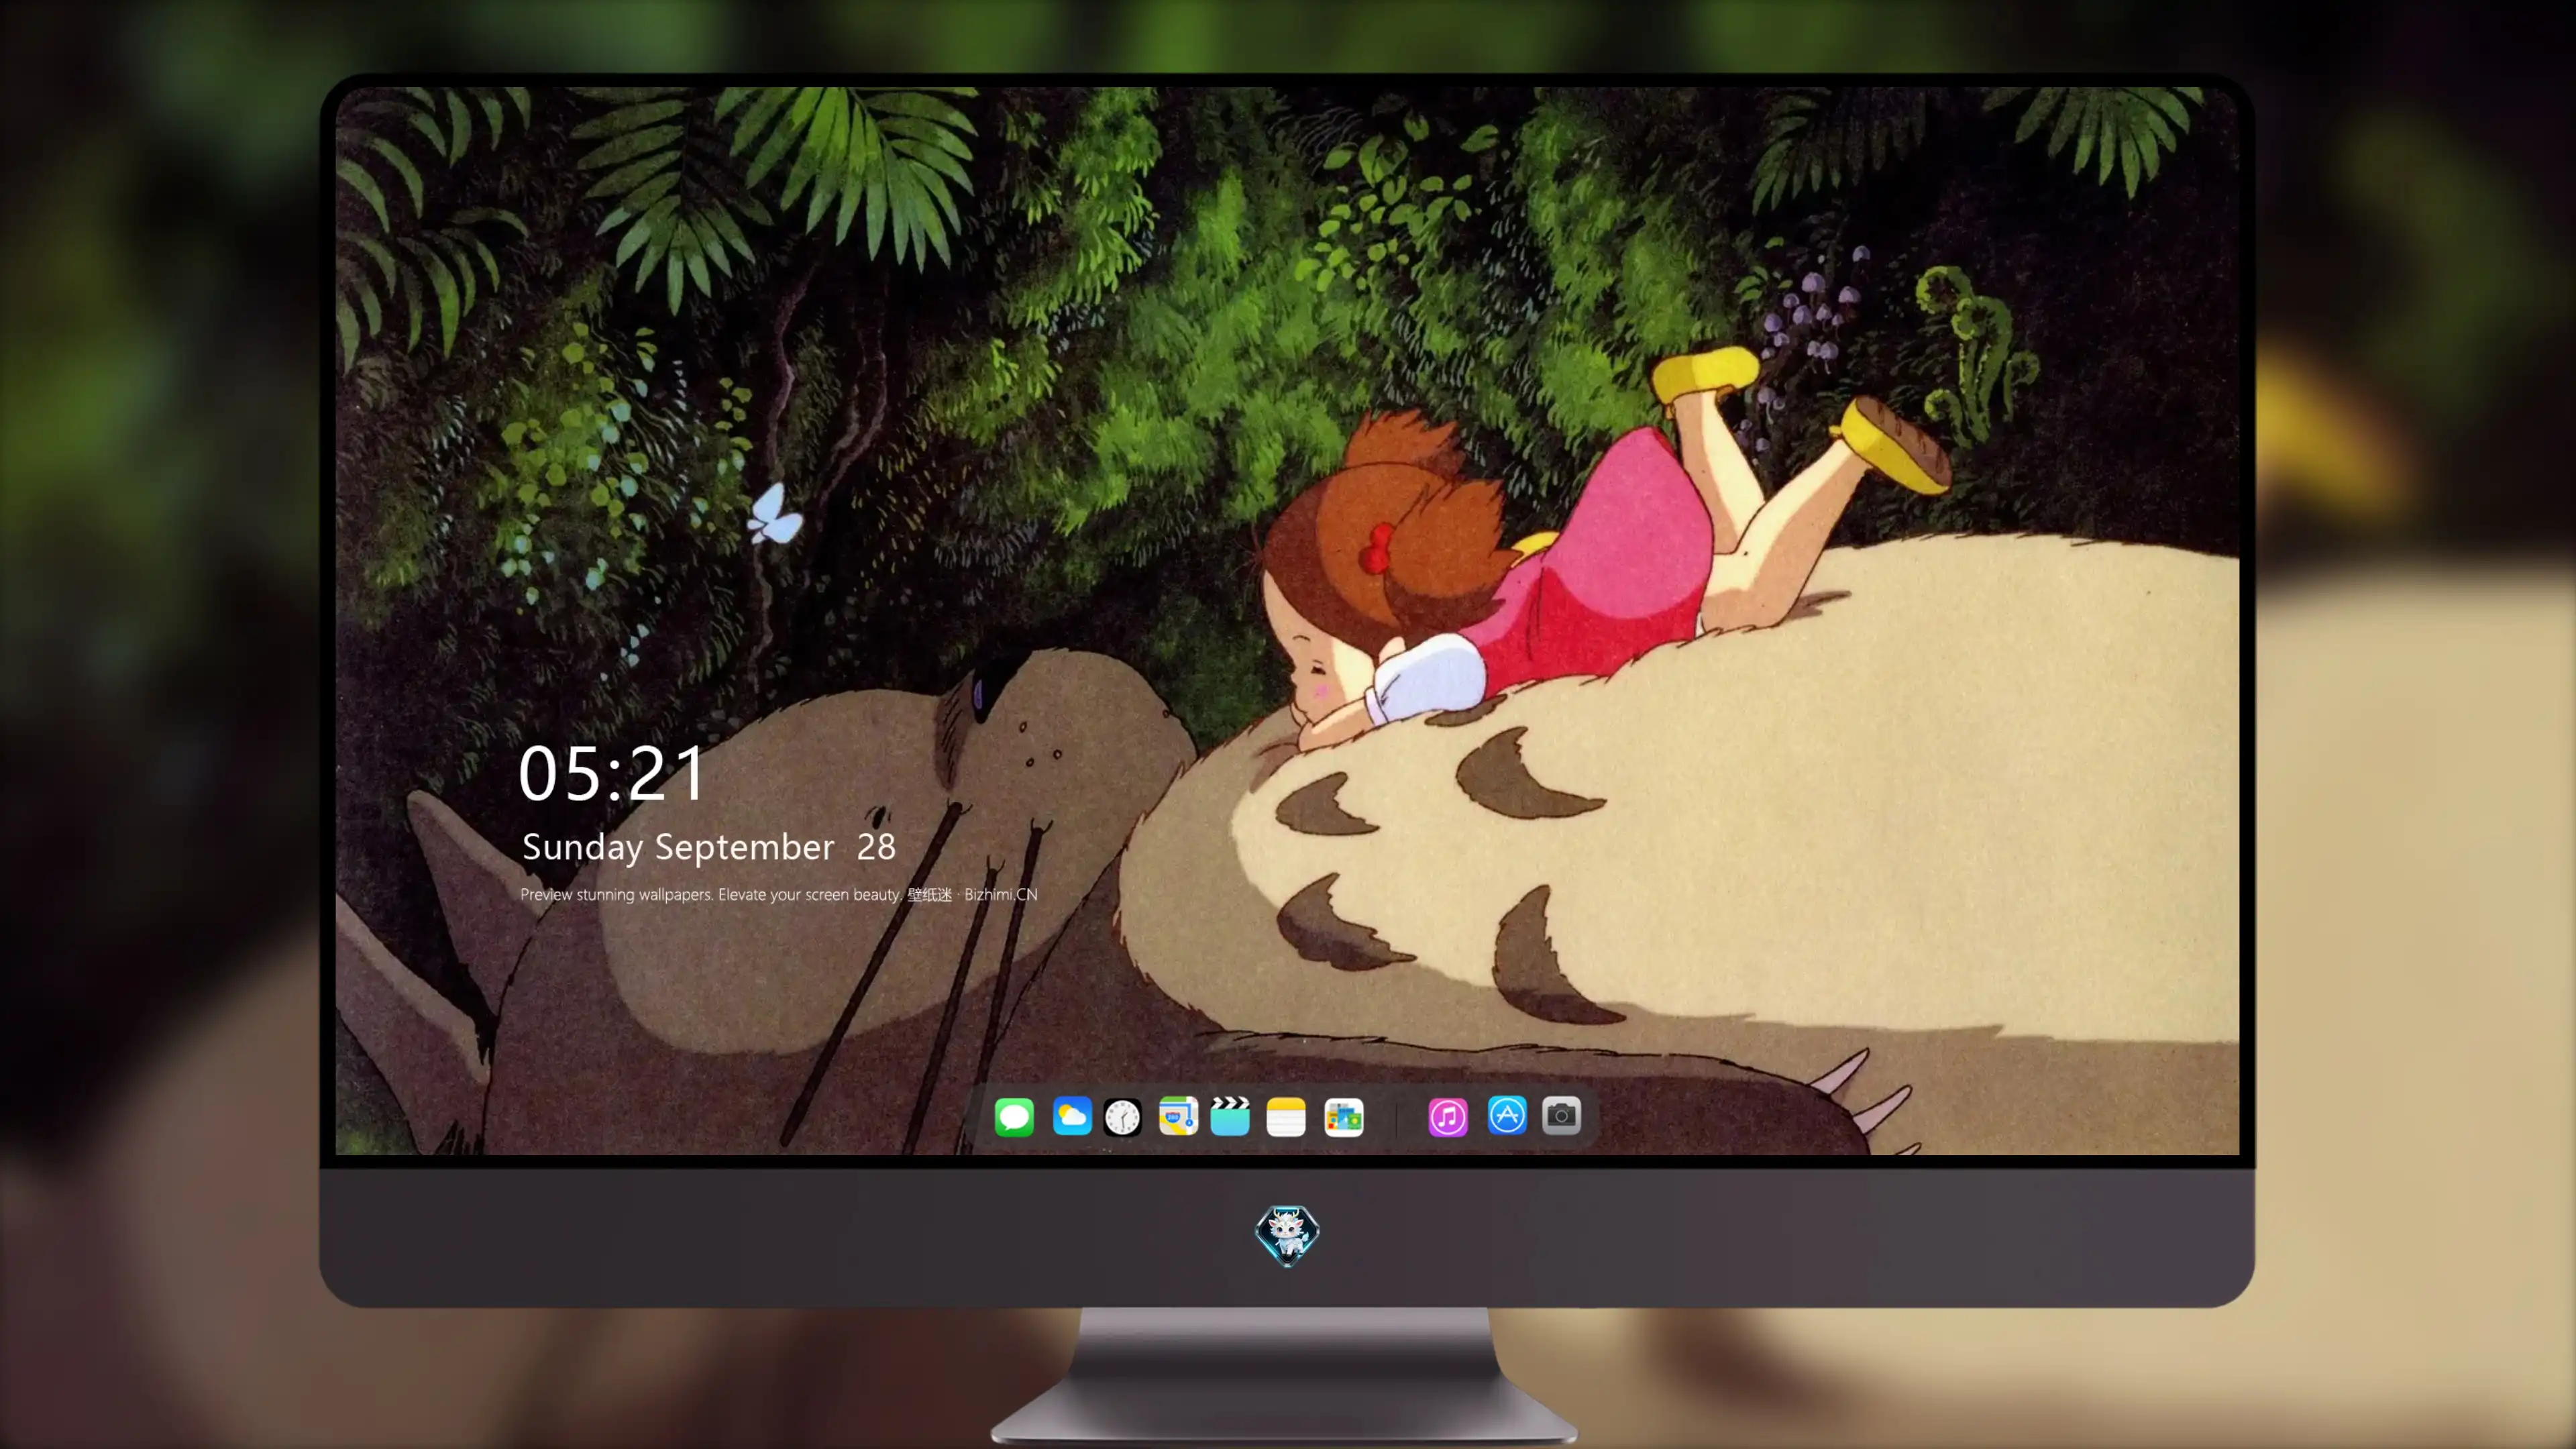Launch the Videos clapperboard app
This screenshot has height=1449, width=2576.
pos(1230,1116)
